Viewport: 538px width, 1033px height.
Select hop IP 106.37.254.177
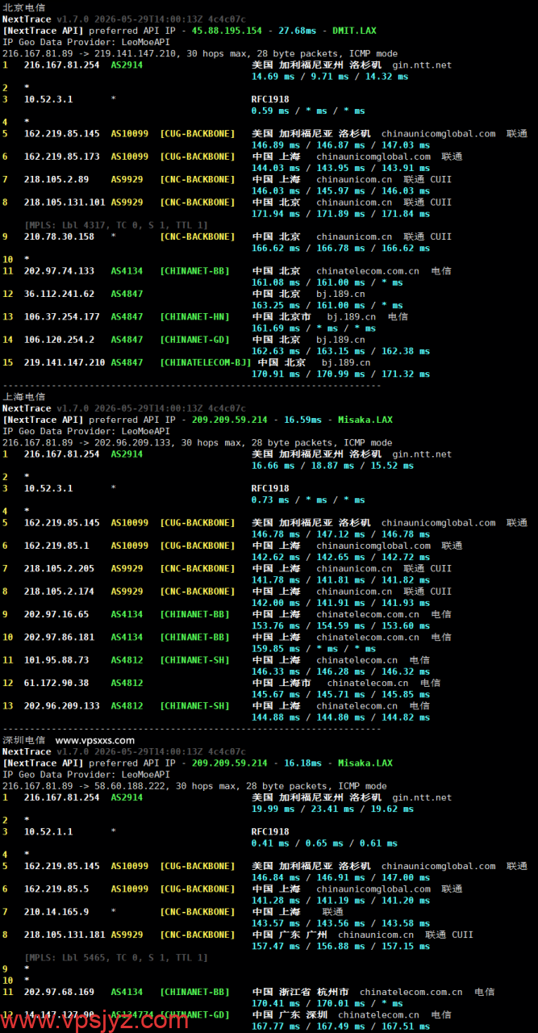pos(62,316)
